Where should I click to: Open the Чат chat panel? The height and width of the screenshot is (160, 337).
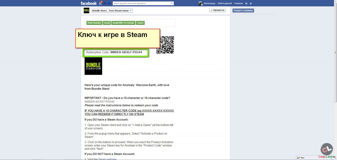(x=303, y=158)
